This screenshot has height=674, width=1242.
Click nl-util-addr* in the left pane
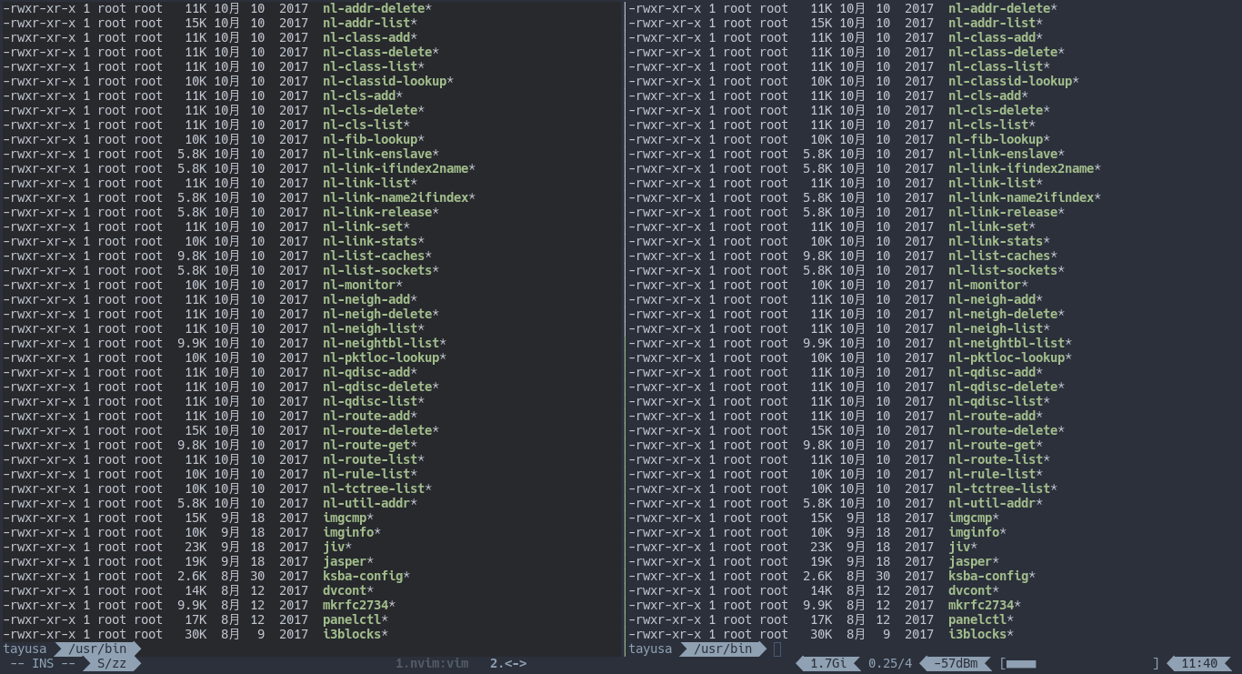coord(370,503)
